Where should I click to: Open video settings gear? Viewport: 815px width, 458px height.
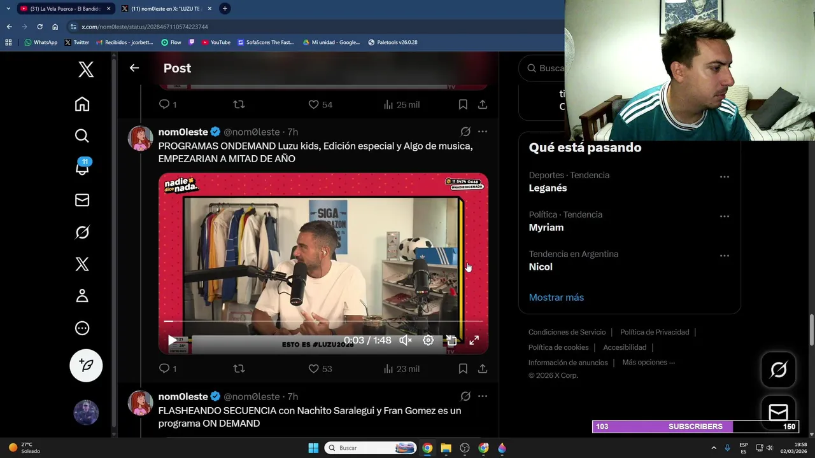click(429, 340)
